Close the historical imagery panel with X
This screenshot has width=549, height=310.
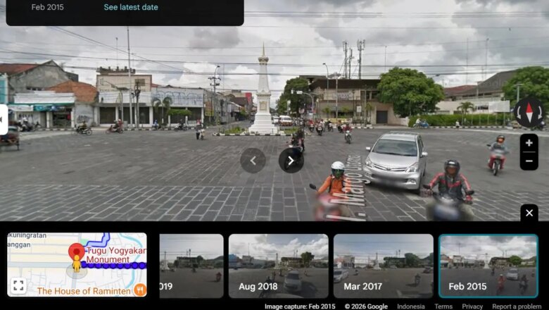click(x=529, y=213)
